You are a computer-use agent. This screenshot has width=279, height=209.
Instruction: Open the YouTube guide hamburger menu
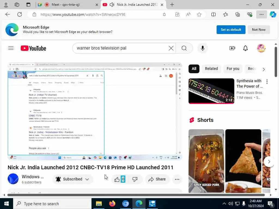(x=11, y=48)
